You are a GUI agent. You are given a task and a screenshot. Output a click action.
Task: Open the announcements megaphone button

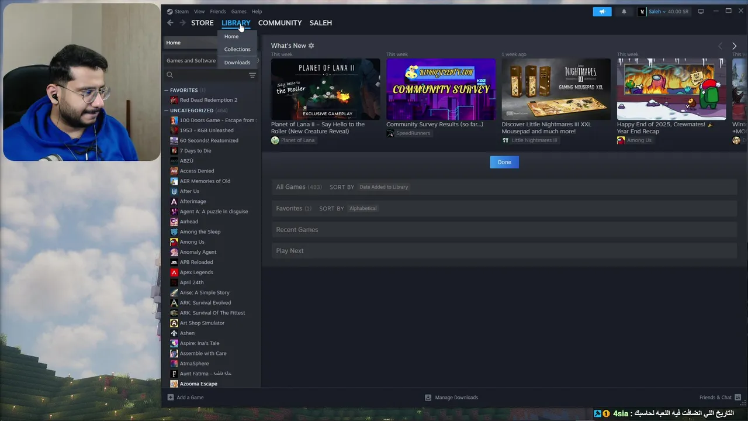(602, 12)
